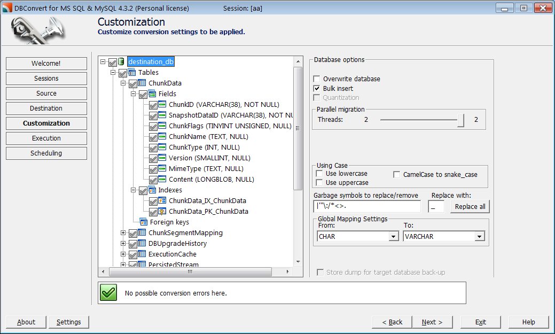Viewport: 555px width, 334px height.
Task: Click the Threads slider handle
Action: pyautogui.click(x=460, y=120)
